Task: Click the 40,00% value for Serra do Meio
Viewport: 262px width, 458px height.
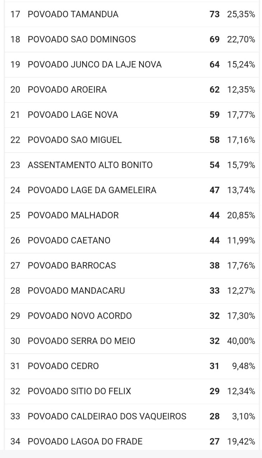Action: pyautogui.click(x=241, y=341)
